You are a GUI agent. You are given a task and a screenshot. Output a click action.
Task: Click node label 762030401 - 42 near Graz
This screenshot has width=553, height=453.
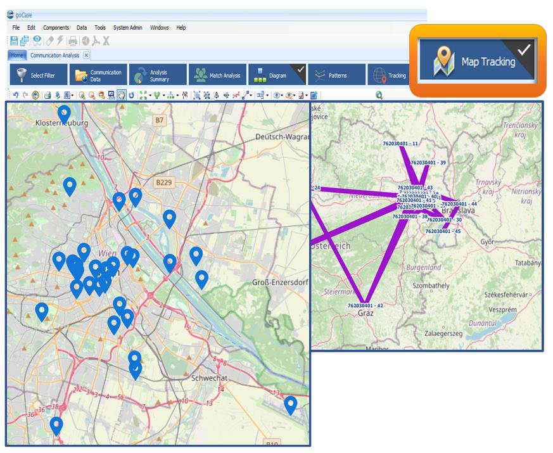coord(365,305)
